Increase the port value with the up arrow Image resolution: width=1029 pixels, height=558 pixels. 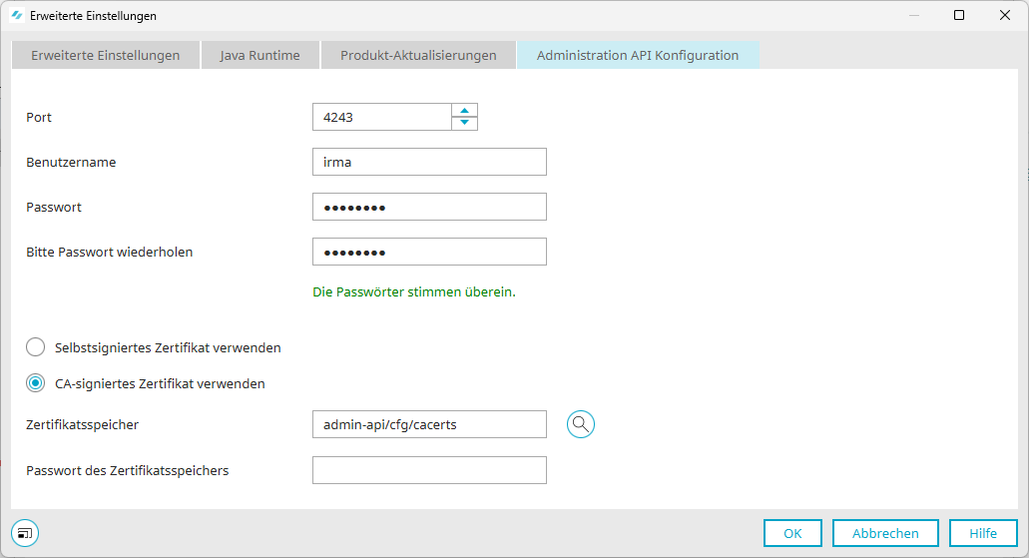[x=464, y=111]
